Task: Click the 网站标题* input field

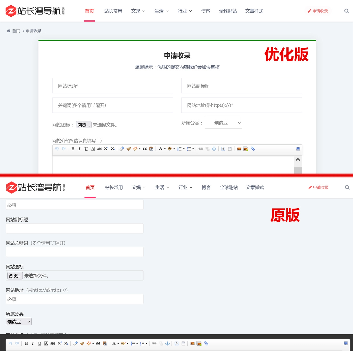Action: point(113,86)
